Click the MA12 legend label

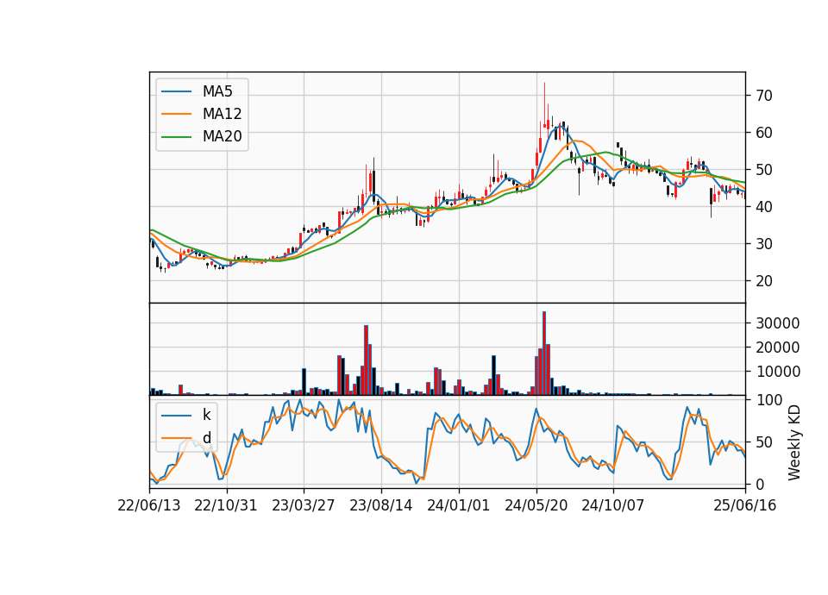tap(222, 114)
